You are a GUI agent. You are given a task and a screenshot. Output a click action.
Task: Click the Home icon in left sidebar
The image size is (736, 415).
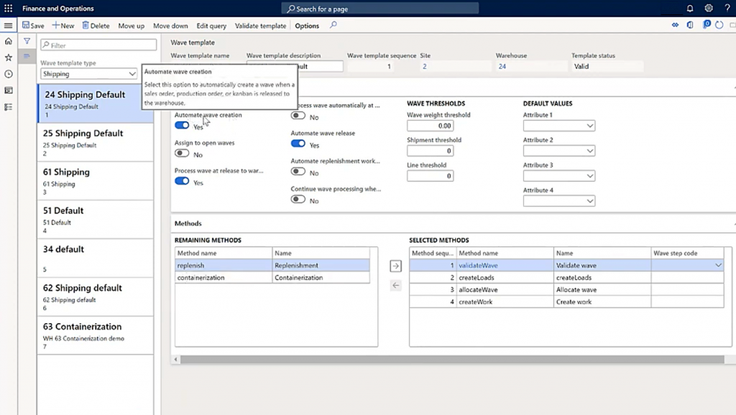(x=9, y=42)
